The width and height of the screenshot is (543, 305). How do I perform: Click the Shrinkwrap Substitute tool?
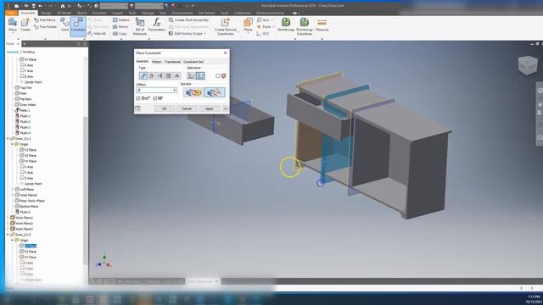(x=304, y=26)
